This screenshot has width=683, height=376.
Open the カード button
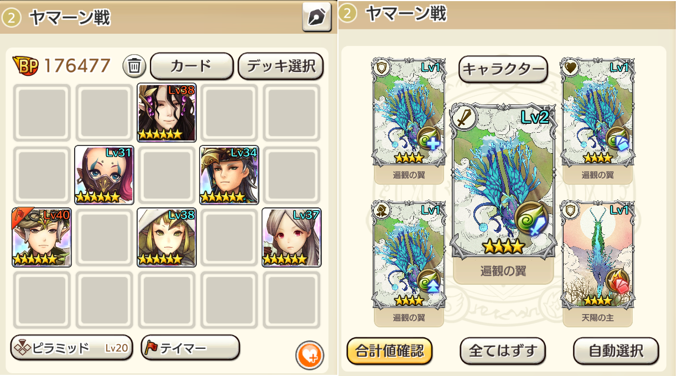pos(191,66)
